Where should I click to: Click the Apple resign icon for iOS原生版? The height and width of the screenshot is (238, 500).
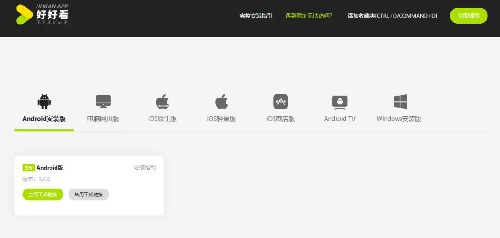pyautogui.click(x=162, y=102)
